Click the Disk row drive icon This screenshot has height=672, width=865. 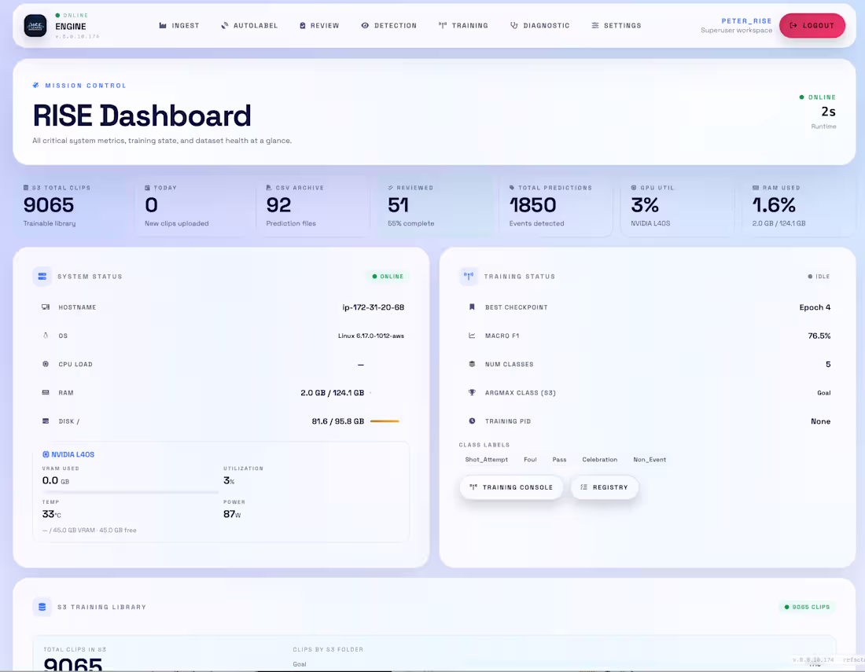click(x=46, y=421)
